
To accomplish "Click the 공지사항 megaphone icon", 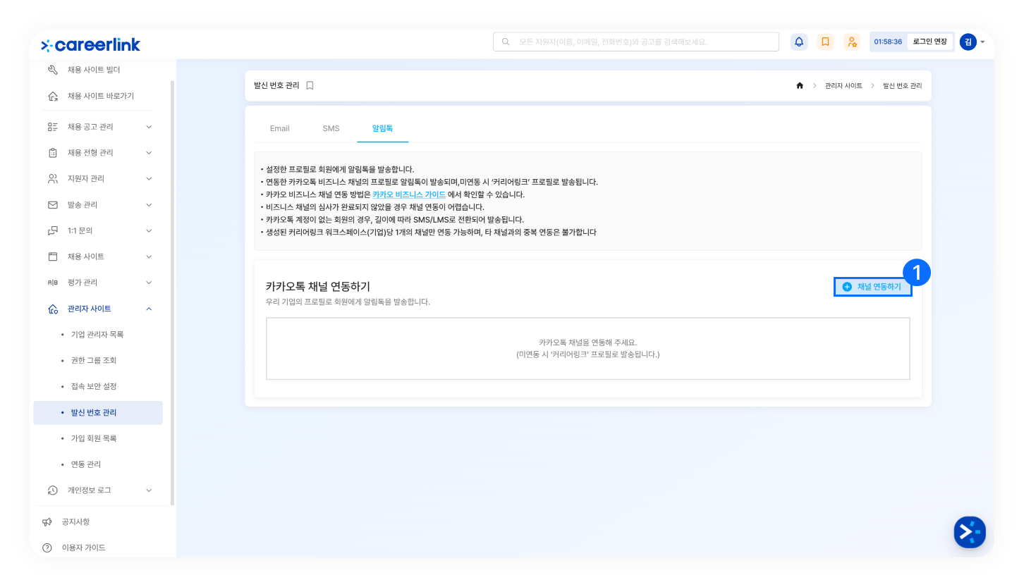I will point(47,522).
